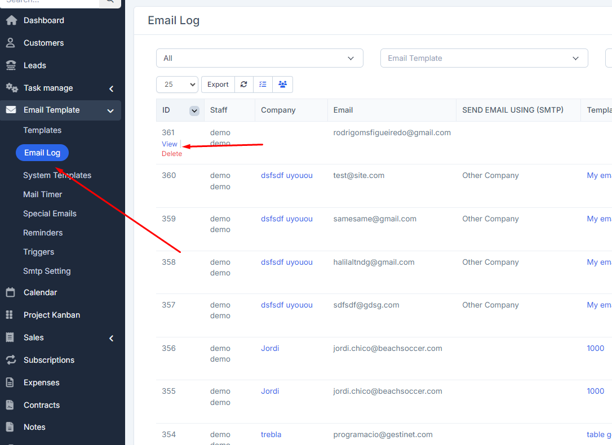
Task: Open the Email Template filter dropdown
Action: click(484, 58)
